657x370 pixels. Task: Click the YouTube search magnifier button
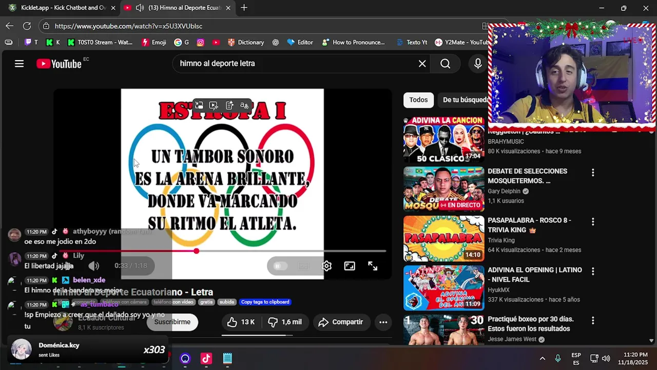[445, 64]
